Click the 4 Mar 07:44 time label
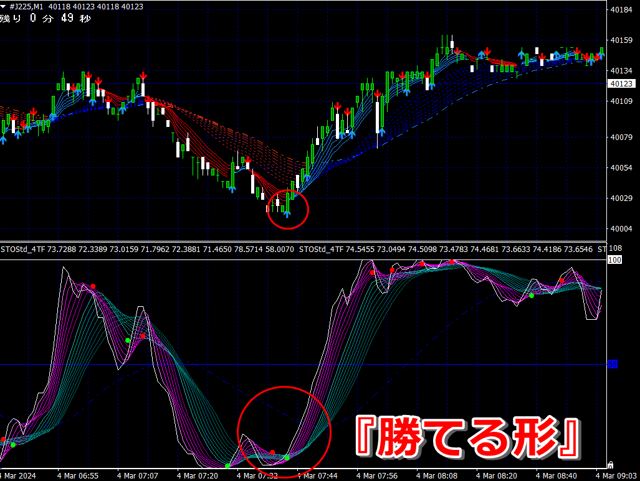Viewport: 640px width, 481px height. click(318, 475)
